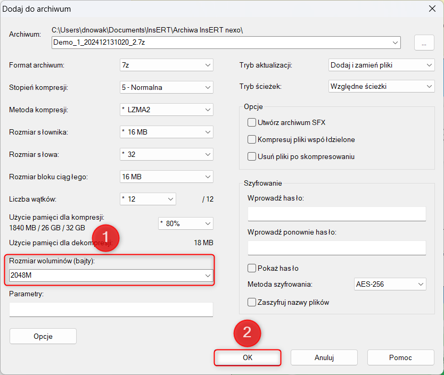The height and width of the screenshot is (375, 444).
Task: Click the Wprowadź ponownie hasło field
Action: [336, 248]
